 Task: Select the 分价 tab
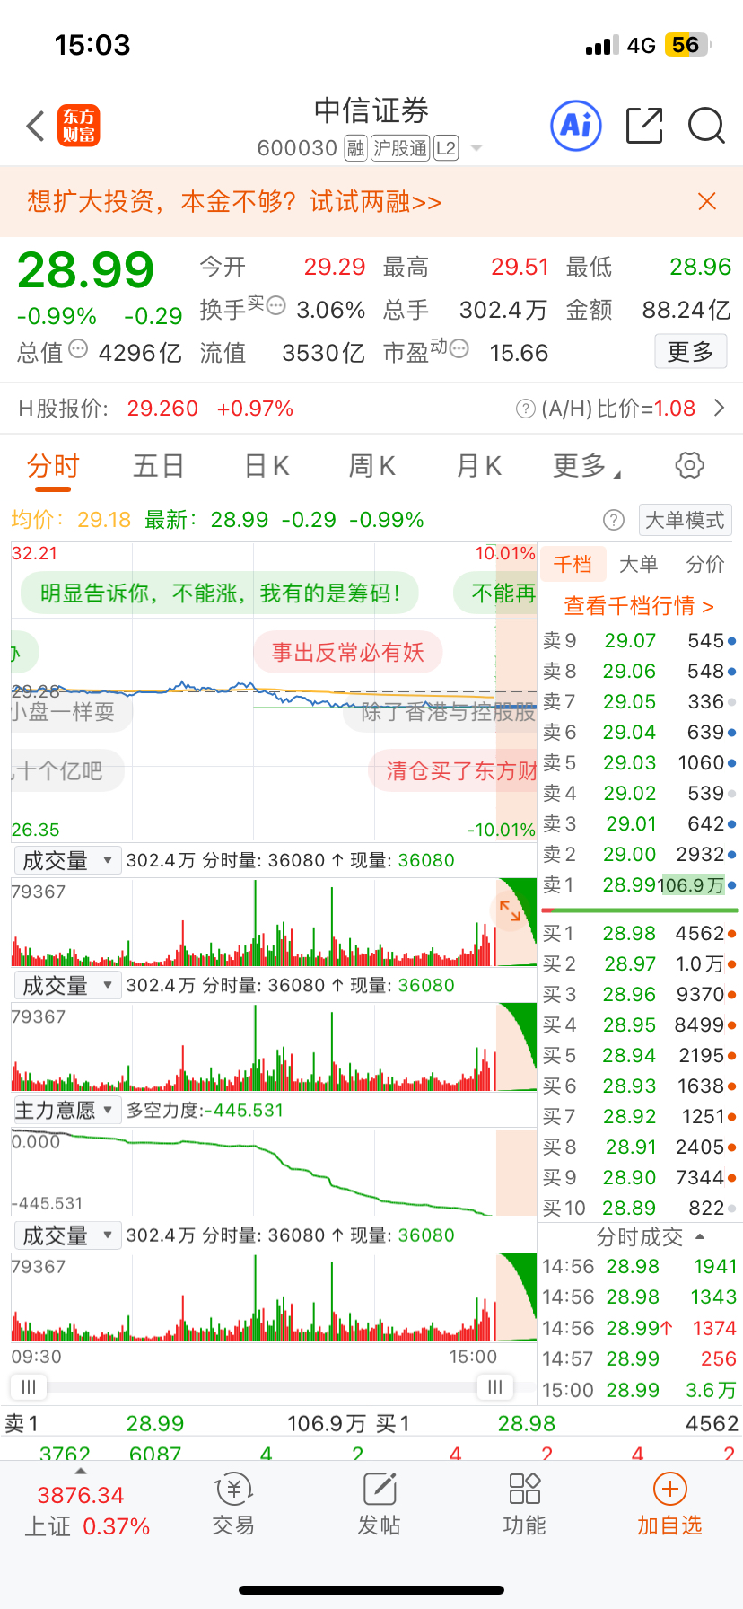pos(705,564)
